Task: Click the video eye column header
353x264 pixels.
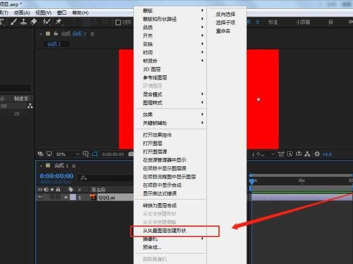Action: [x=40, y=190]
